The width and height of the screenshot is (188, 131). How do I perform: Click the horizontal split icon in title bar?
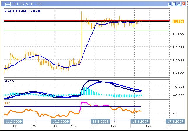pos(175,4)
